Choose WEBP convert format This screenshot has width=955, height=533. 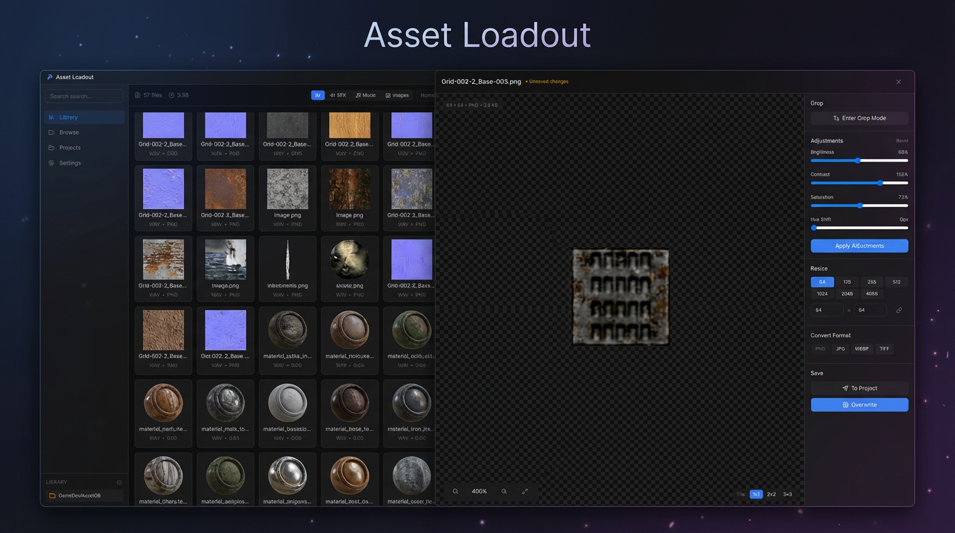[861, 349]
